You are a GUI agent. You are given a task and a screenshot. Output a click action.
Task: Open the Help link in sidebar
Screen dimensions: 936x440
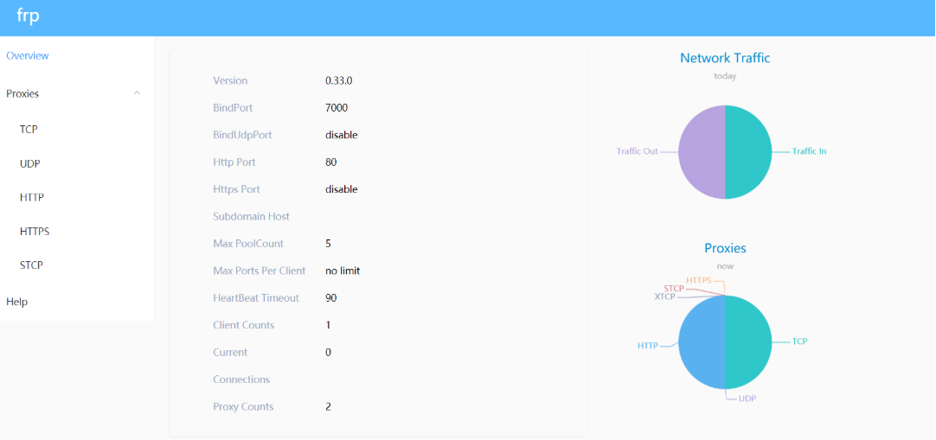(16, 302)
